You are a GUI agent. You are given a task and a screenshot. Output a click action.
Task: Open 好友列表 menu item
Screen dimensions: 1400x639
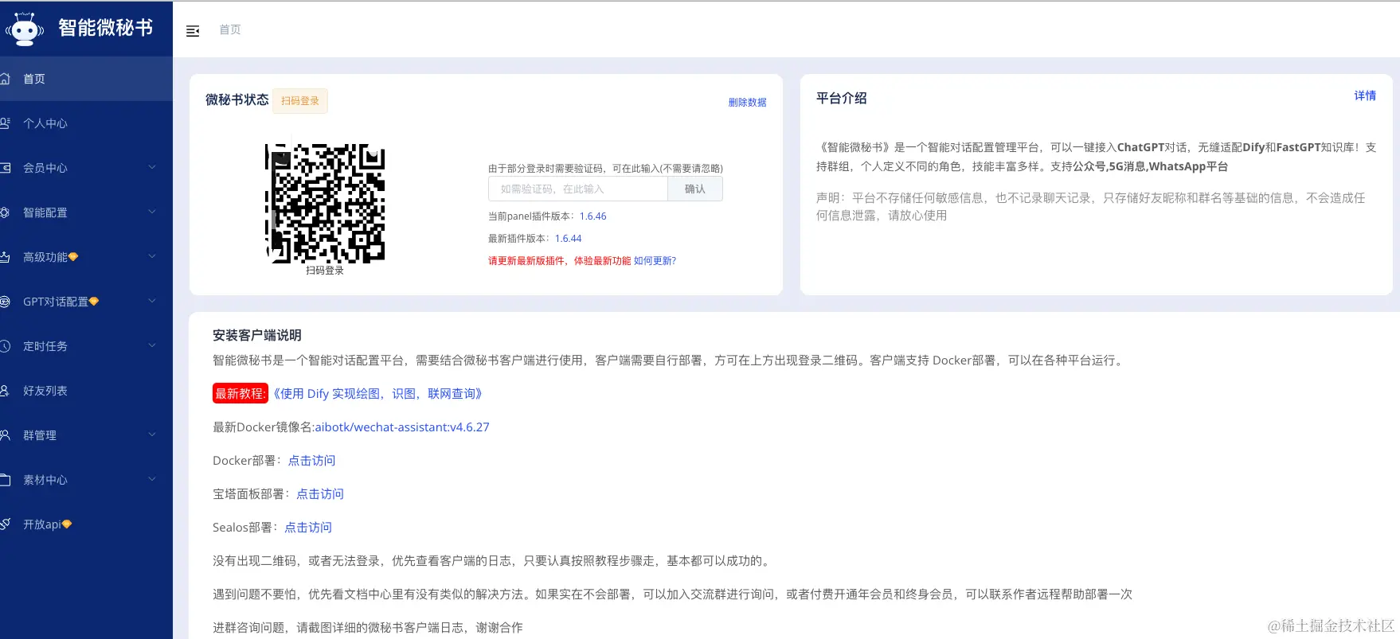tap(86, 391)
